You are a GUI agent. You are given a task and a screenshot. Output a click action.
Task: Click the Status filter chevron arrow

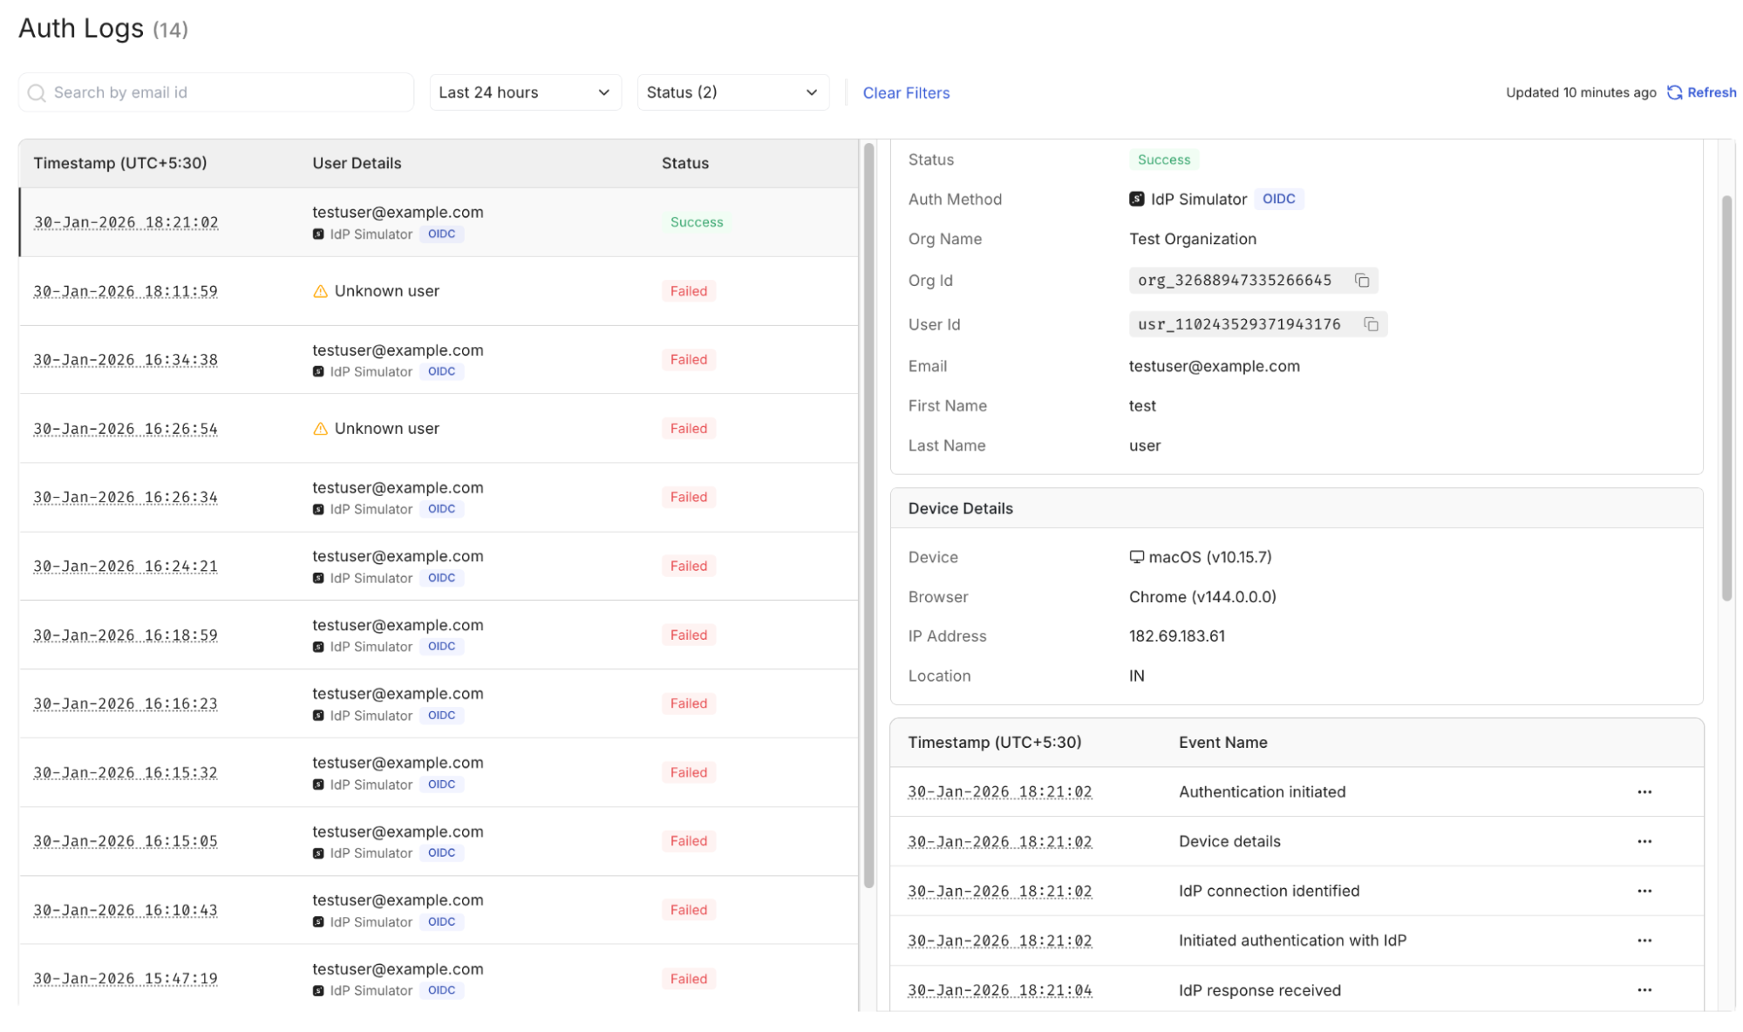811,92
